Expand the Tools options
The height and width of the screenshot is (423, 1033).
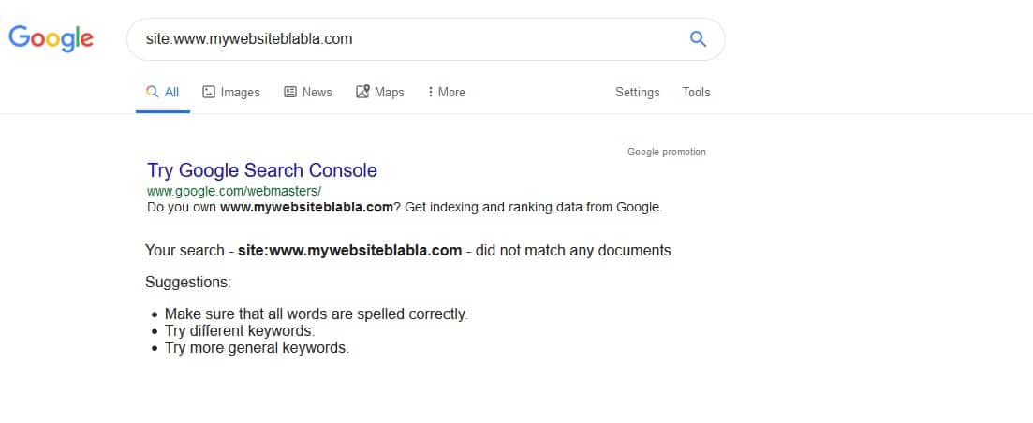pyautogui.click(x=696, y=92)
